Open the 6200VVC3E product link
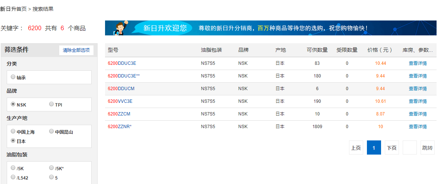 120,101
